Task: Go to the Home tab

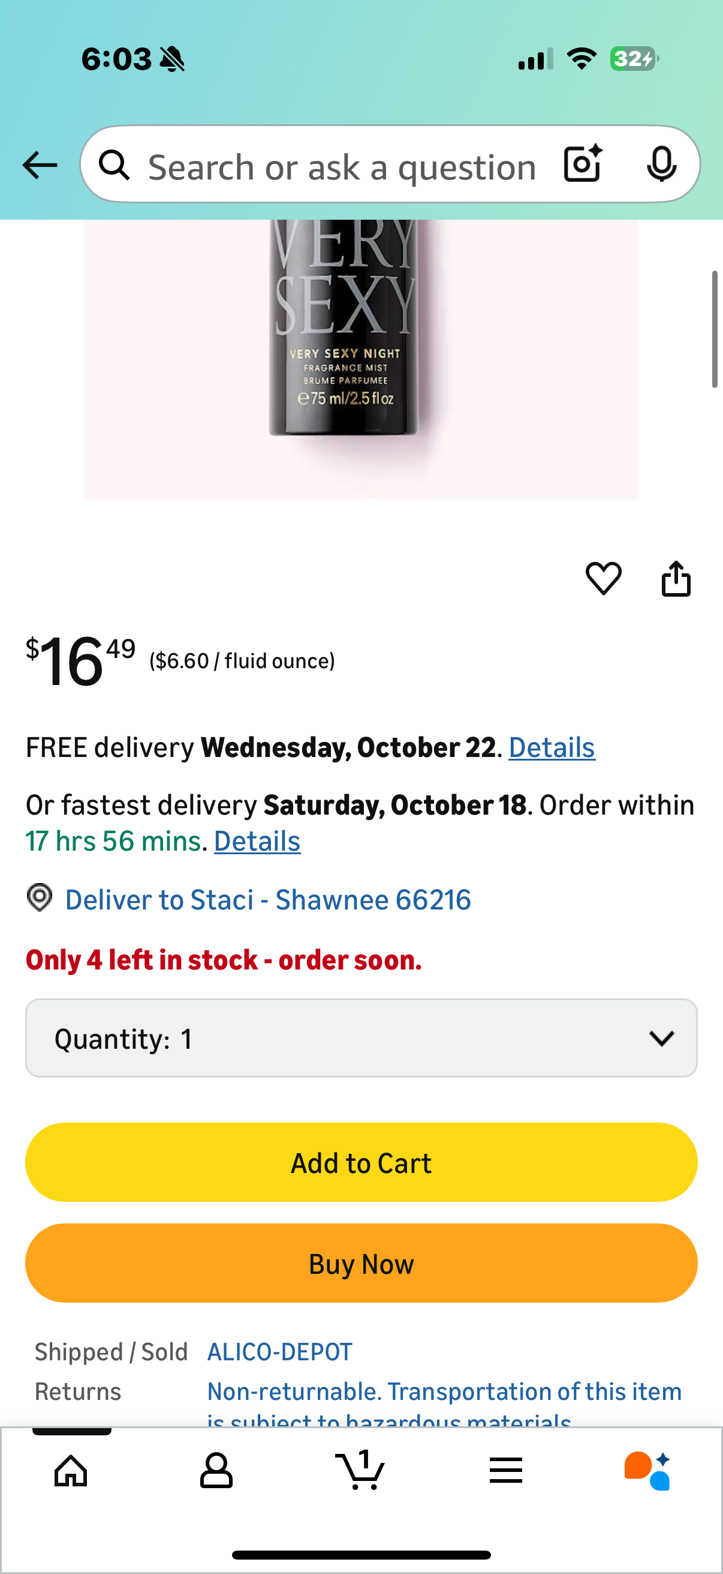Action: pos(71,1470)
